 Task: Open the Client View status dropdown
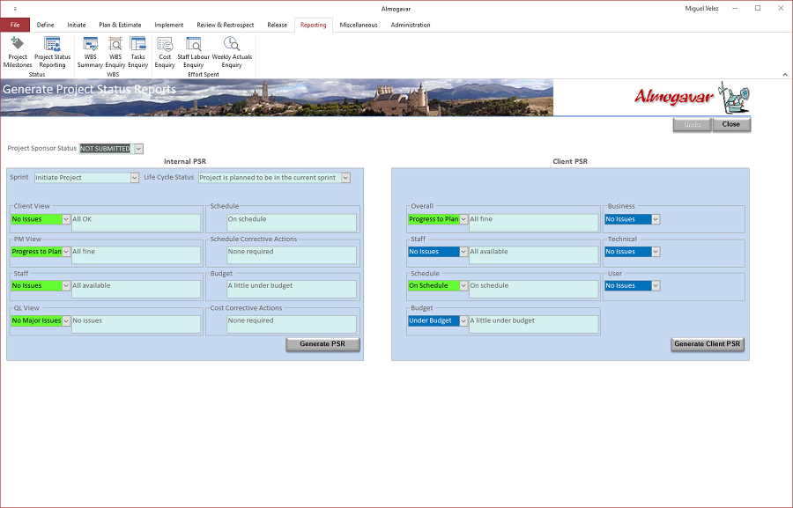pyautogui.click(x=66, y=219)
